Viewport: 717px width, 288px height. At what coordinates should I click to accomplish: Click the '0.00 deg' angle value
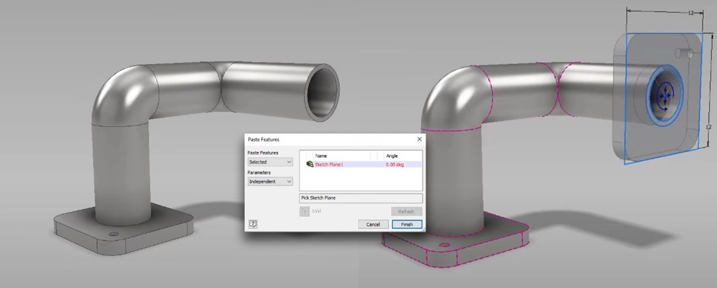pos(395,164)
